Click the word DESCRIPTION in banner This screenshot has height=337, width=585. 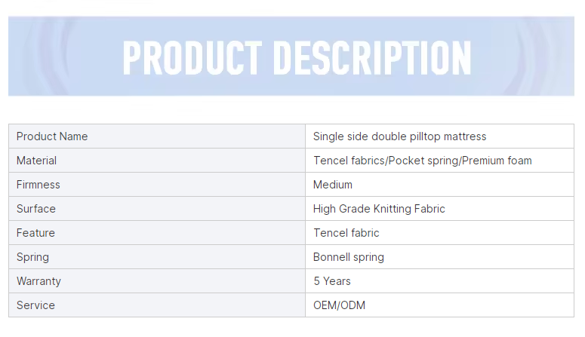(x=372, y=58)
